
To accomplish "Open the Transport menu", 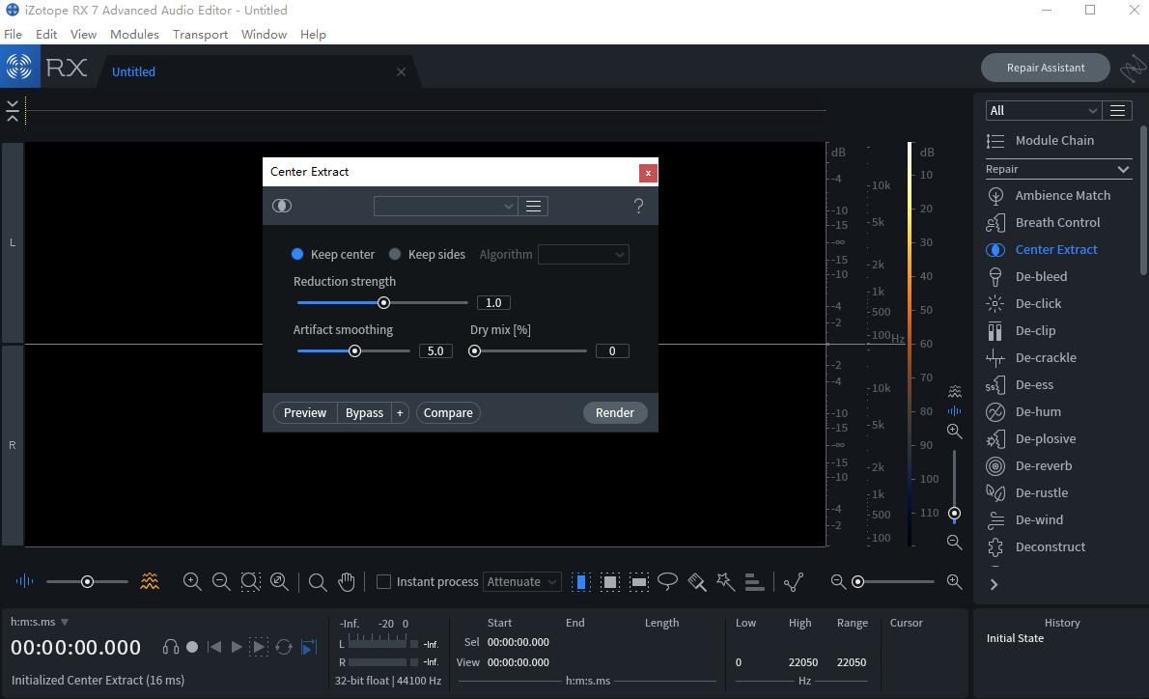I will coord(200,35).
